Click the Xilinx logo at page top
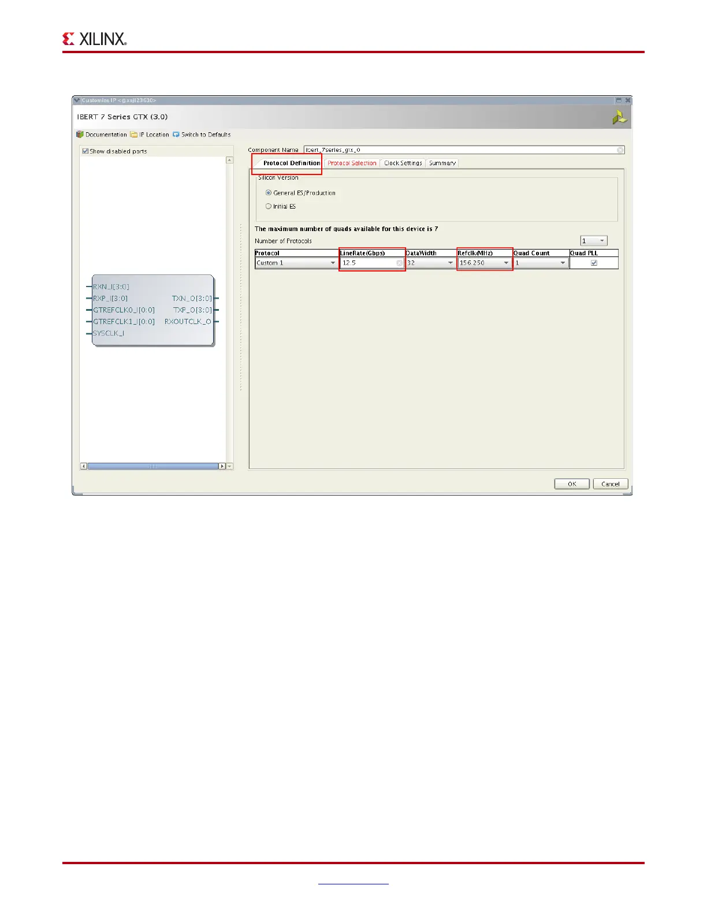Screen dimensions: 707x915 coord(94,39)
